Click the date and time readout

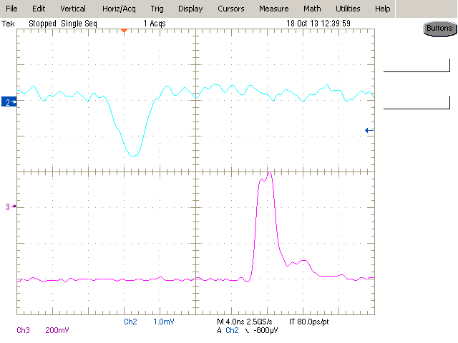pyautogui.click(x=318, y=24)
